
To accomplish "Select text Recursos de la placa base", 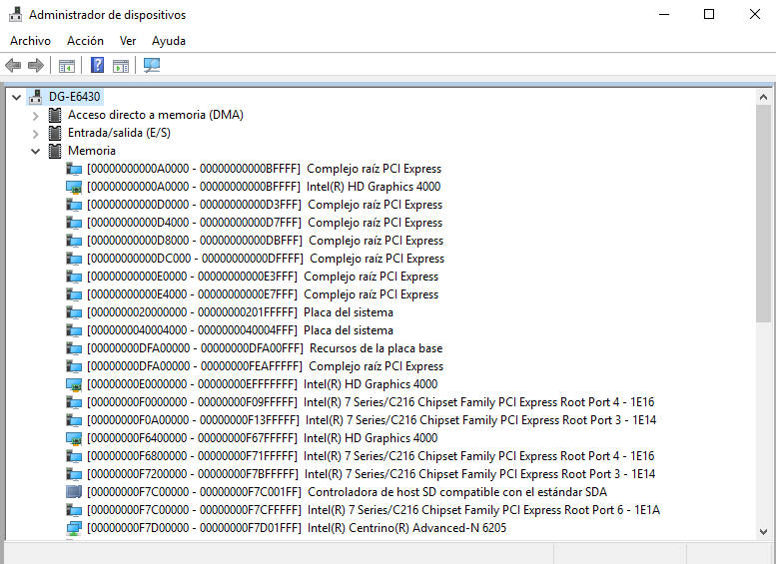I will coord(376,348).
